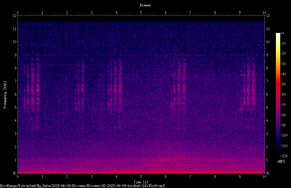Click the "dBFS" colorbar unit label
The height and width of the screenshot is (188, 291).
(281, 162)
